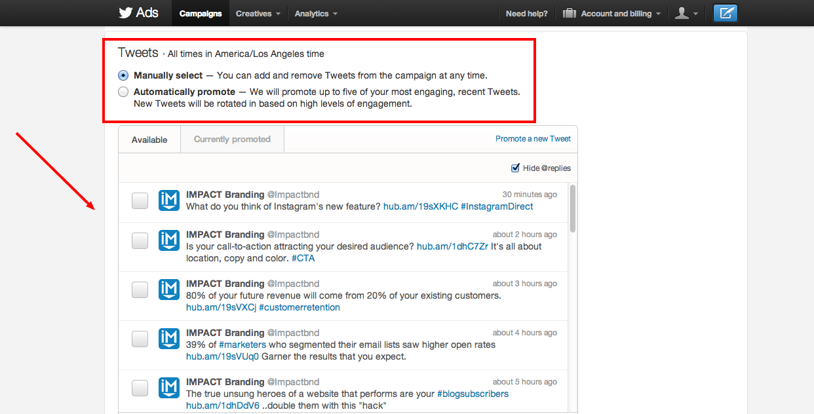The height and width of the screenshot is (414, 814).
Task: Toggle the Hide @replies checkbox
Action: coord(516,168)
